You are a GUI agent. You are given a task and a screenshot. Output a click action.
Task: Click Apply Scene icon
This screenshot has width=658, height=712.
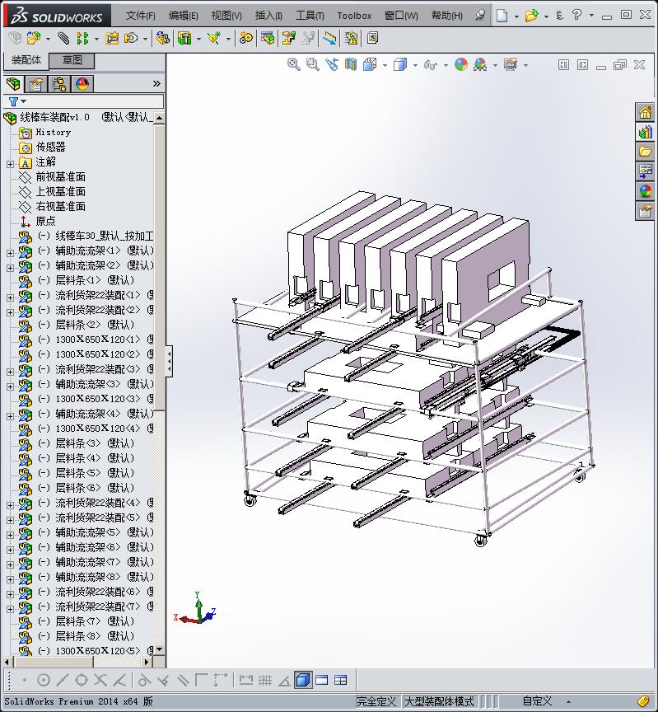click(x=480, y=64)
